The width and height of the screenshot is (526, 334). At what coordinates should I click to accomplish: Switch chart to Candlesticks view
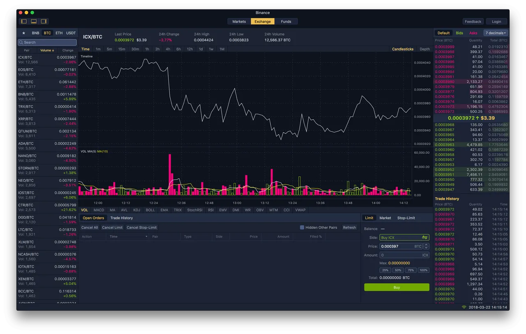[403, 49]
